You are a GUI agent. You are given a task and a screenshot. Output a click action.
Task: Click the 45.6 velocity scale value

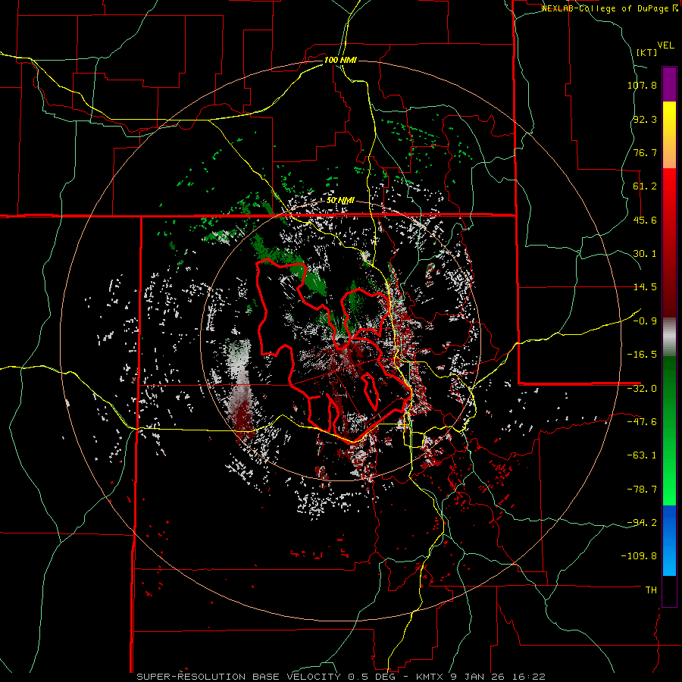645,220
